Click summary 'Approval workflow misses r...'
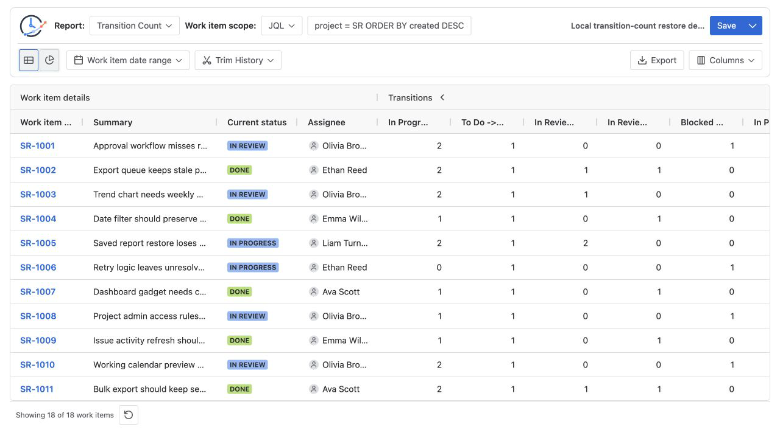The width and height of the screenshot is (780, 438). (150, 145)
